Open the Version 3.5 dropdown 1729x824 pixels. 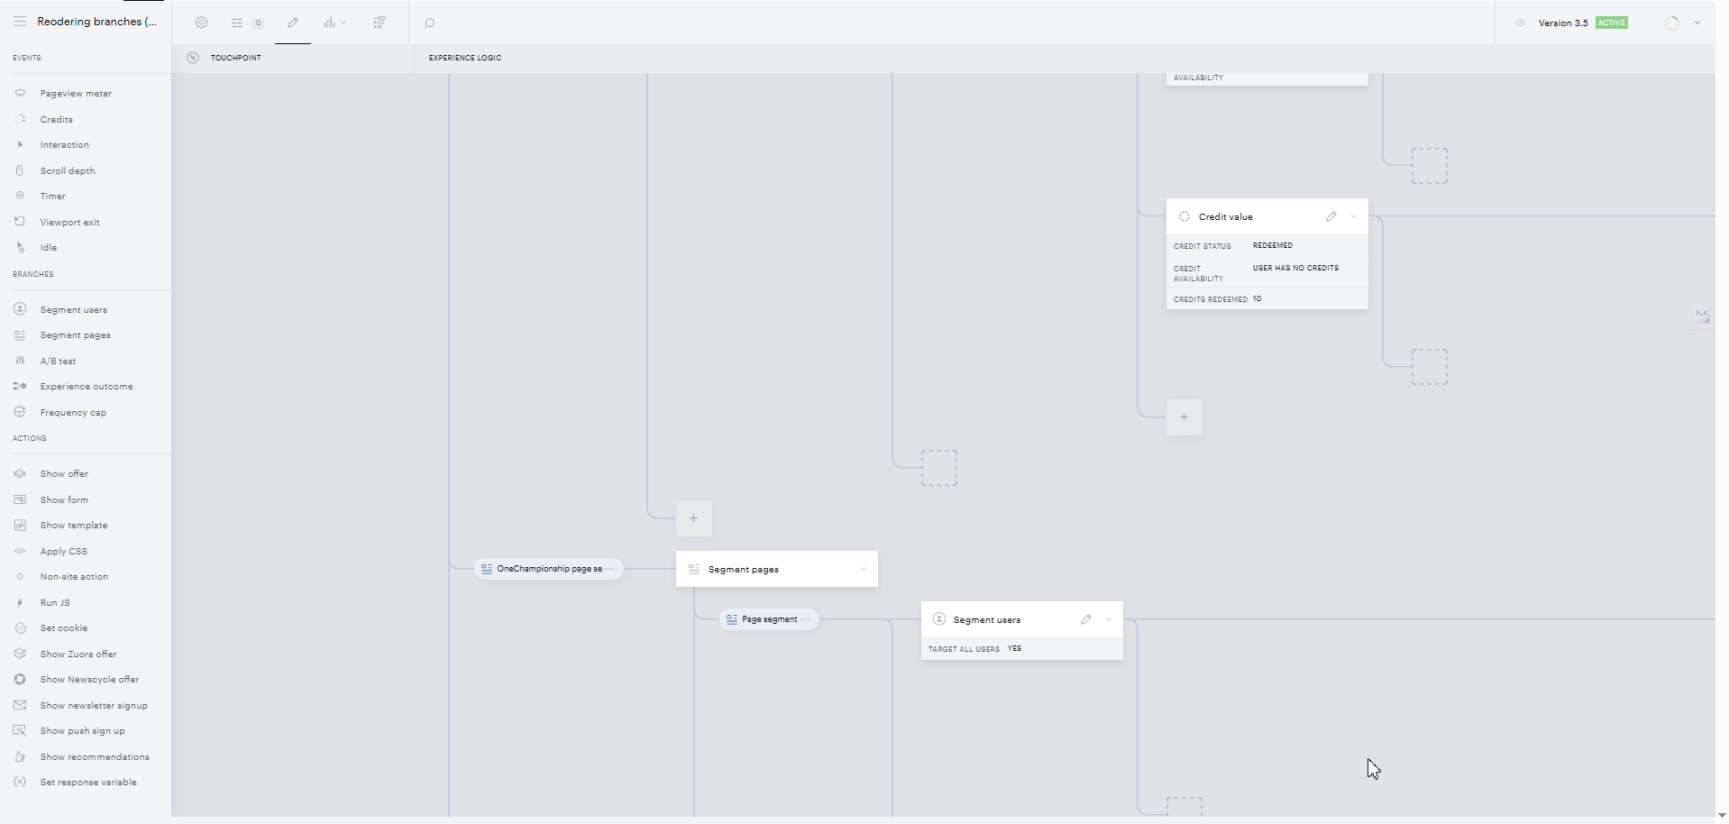coord(1697,23)
